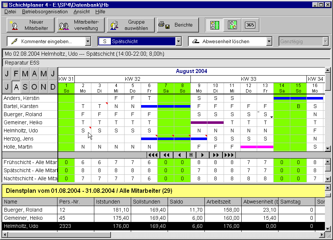Jump back far with triple left arrow
333x240 pixels.
pyautogui.click(x=153, y=155)
